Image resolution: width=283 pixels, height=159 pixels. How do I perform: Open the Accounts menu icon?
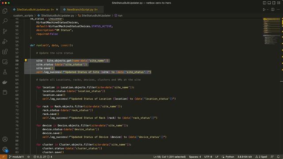[5, 139]
